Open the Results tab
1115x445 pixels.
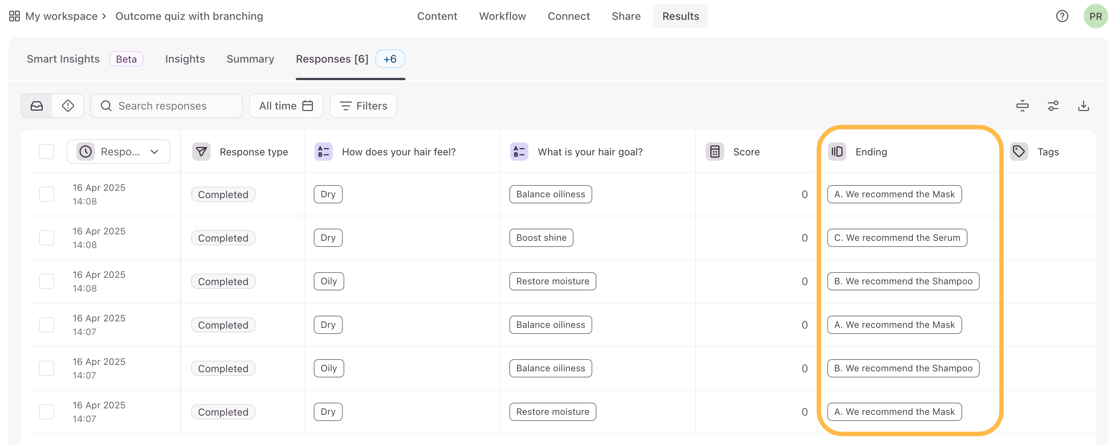point(681,16)
